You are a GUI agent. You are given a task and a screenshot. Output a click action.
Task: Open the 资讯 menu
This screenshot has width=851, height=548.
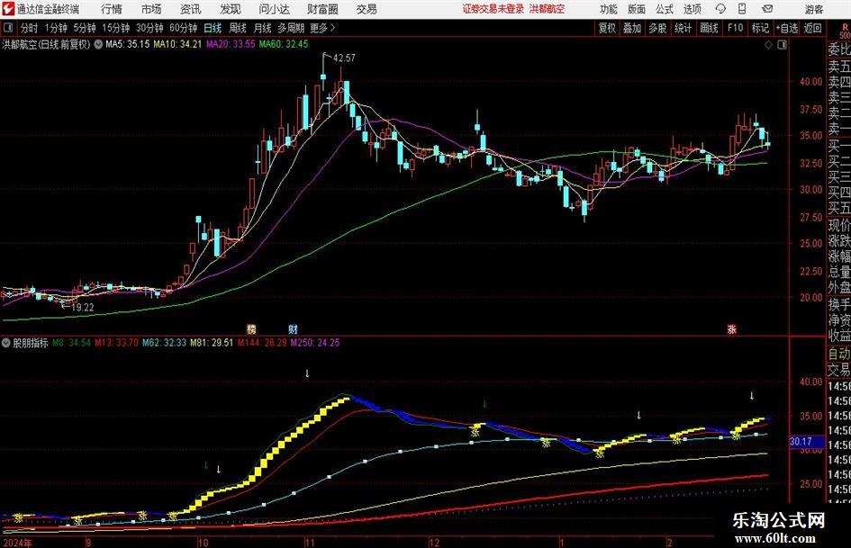[191, 9]
